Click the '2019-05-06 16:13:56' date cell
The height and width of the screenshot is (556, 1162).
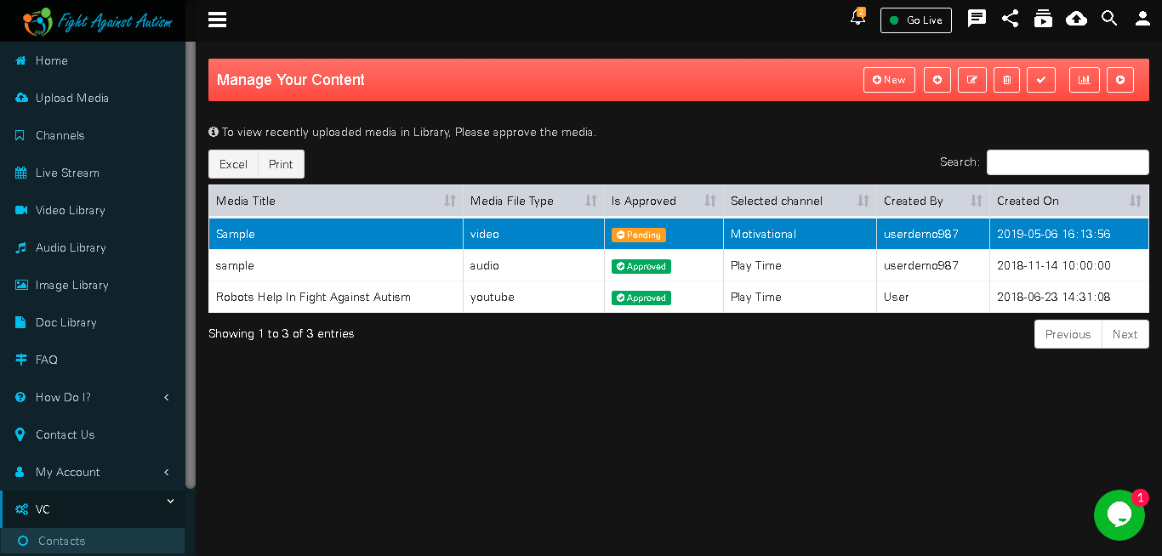[x=1069, y=234]
